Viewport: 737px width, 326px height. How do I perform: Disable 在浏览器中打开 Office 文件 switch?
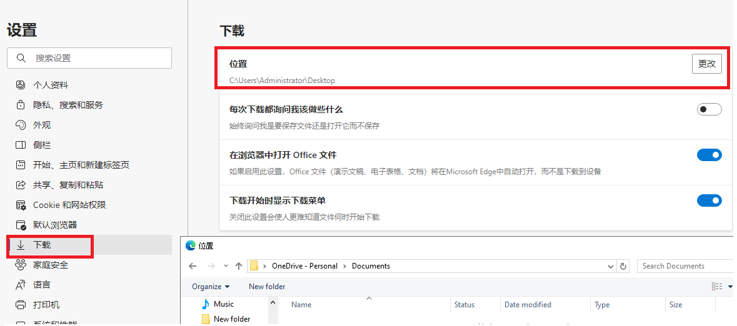pos(709,155)
